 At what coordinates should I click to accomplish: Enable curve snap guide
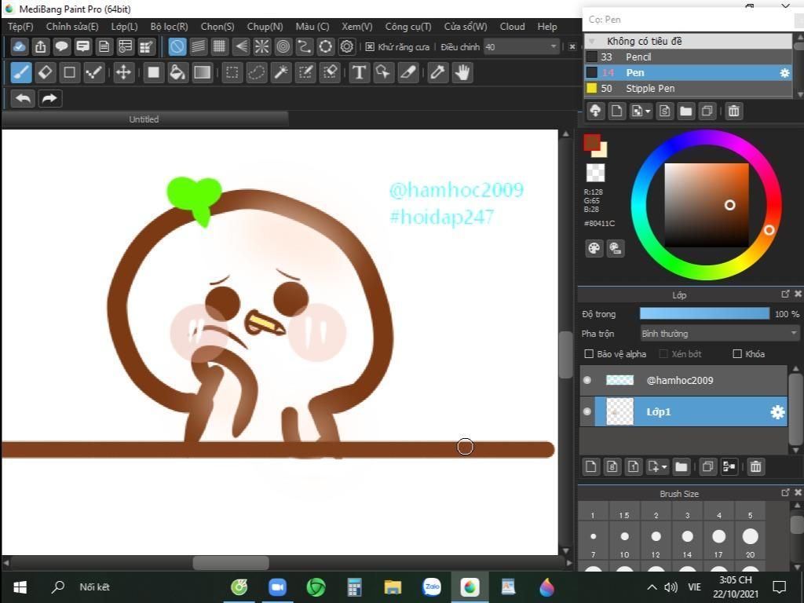[304, 46]
